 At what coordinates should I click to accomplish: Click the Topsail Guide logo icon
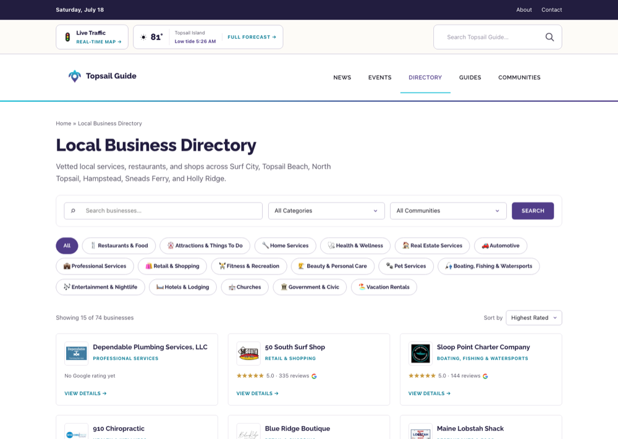coord(75,76)
